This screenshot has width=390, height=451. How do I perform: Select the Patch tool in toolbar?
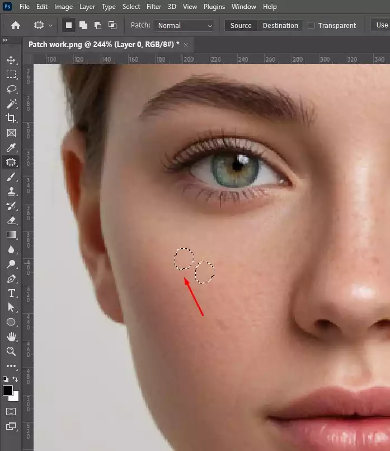[x=11, y=162]
